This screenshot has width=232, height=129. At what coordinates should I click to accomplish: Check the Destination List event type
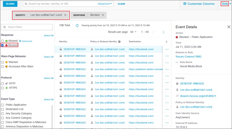click(x=2, y=109)
